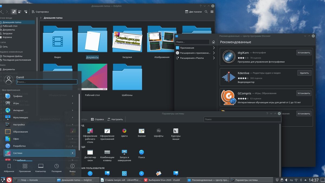Go back in Dolphin navigation
This screenshot has width=325, height=183.
[2, 12]
